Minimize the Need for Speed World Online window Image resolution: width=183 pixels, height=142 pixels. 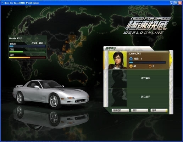click(x=172, y=3)
